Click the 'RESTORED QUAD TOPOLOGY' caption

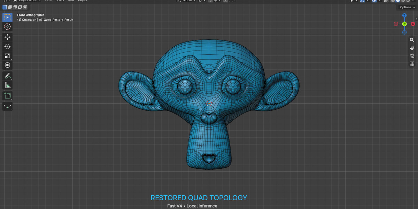199,198
